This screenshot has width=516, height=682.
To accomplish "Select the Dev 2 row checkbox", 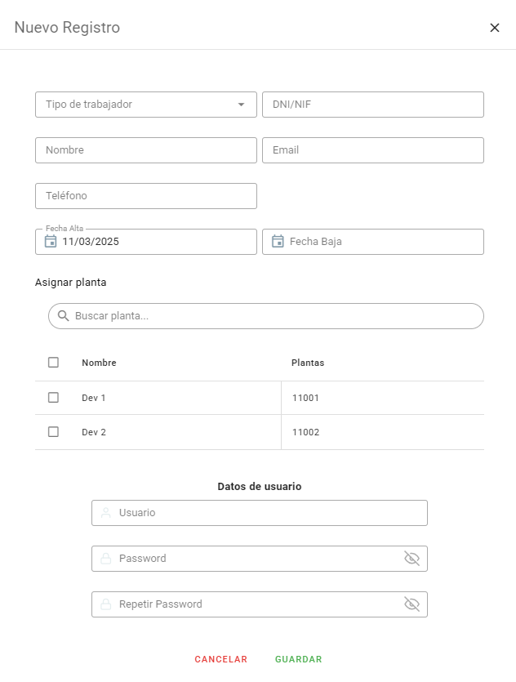I will (53, 432).
